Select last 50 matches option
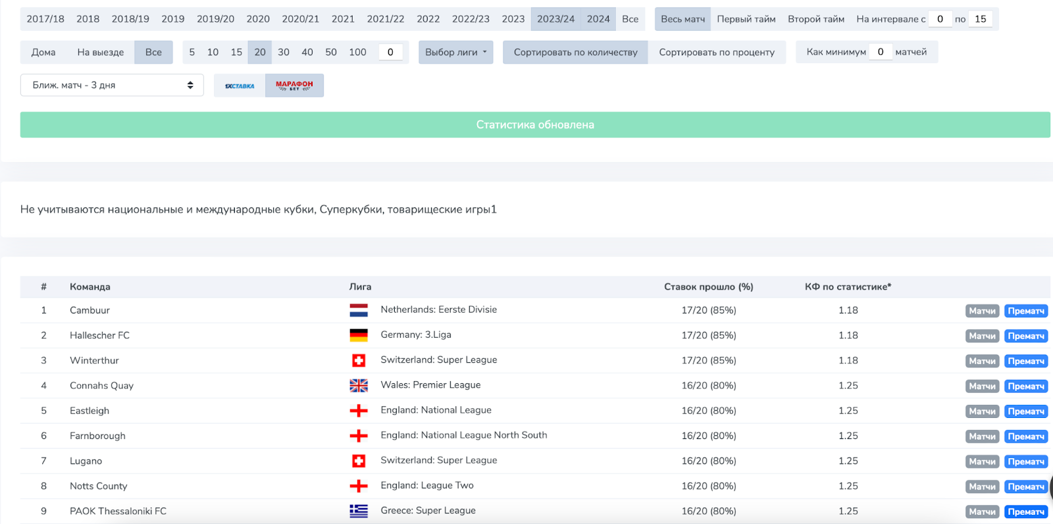This screenshot has height=524, width=1053. (x=331, y=52)
